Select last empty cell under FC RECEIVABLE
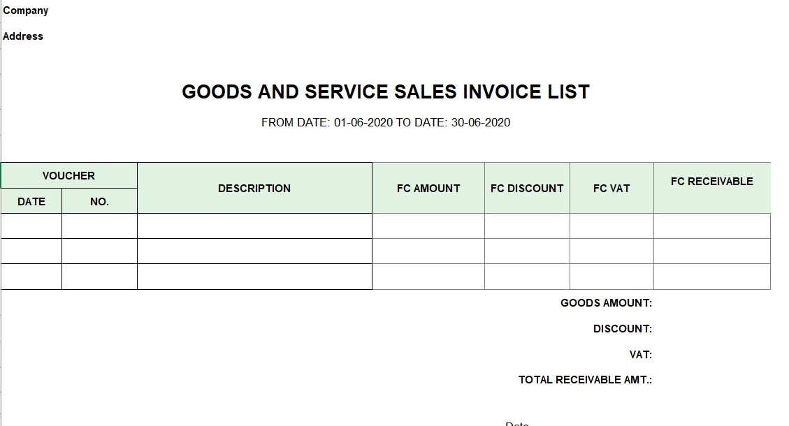The height and width of the screenshot is (426, 789). click(x=712, y=277)
